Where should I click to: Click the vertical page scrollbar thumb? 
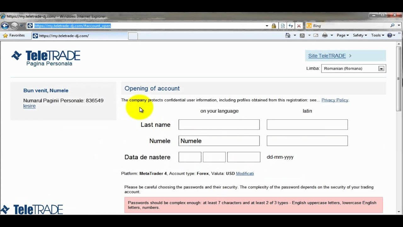coord(399,79)
